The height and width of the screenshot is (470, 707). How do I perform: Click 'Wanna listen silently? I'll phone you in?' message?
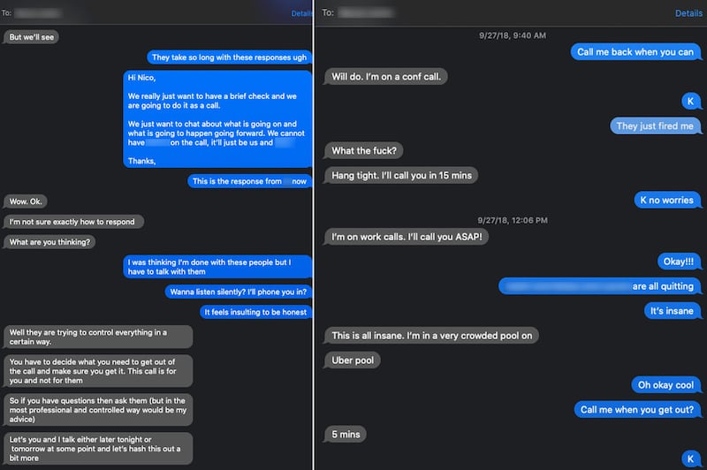coord(239,292)
